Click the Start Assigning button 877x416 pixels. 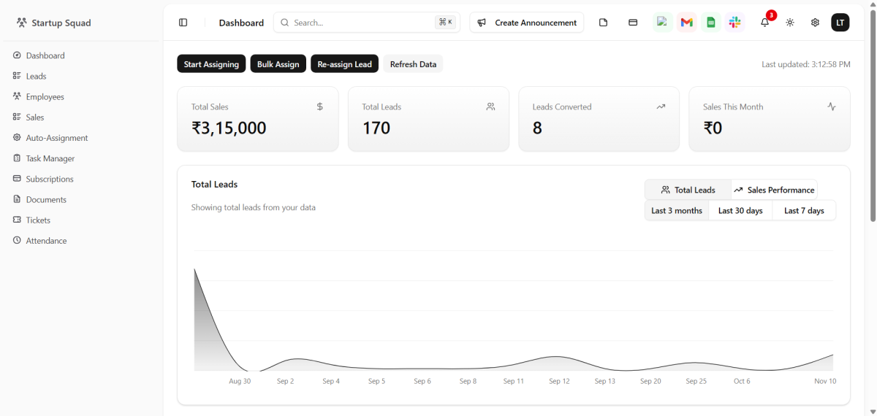tap(211, 64)
